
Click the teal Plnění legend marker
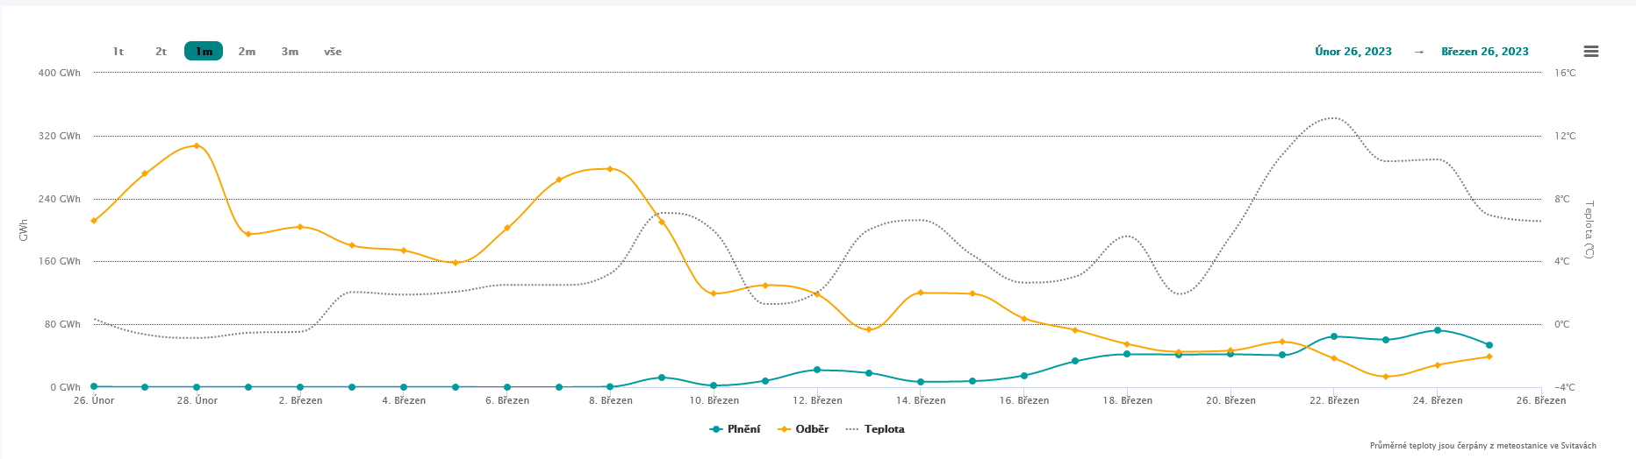[716, 429]
